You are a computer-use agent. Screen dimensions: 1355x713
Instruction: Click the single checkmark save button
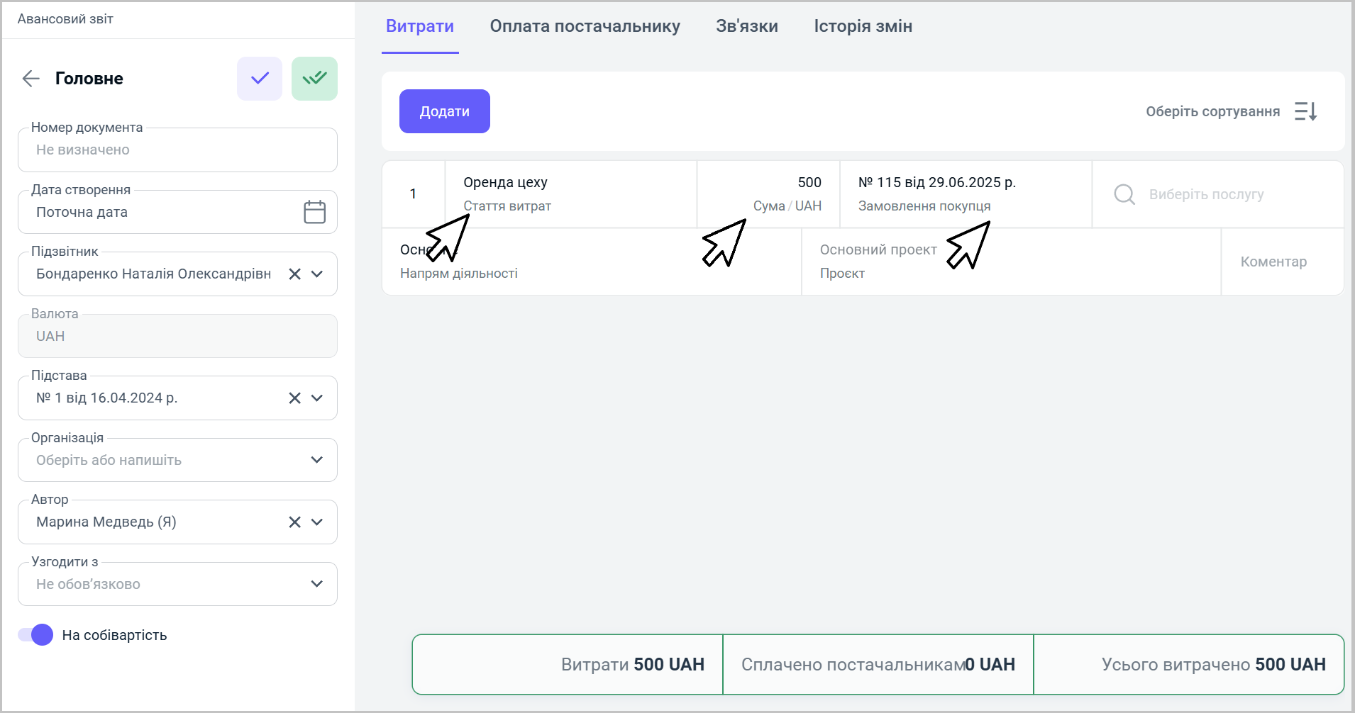tap(260, 79)
